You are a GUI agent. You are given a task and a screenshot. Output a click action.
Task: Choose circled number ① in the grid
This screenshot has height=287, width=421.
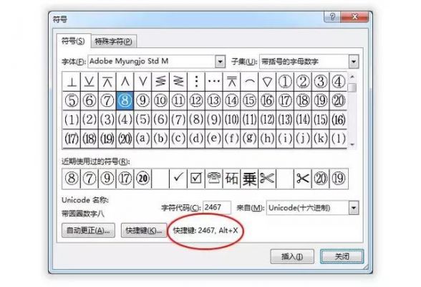[285, 82]
